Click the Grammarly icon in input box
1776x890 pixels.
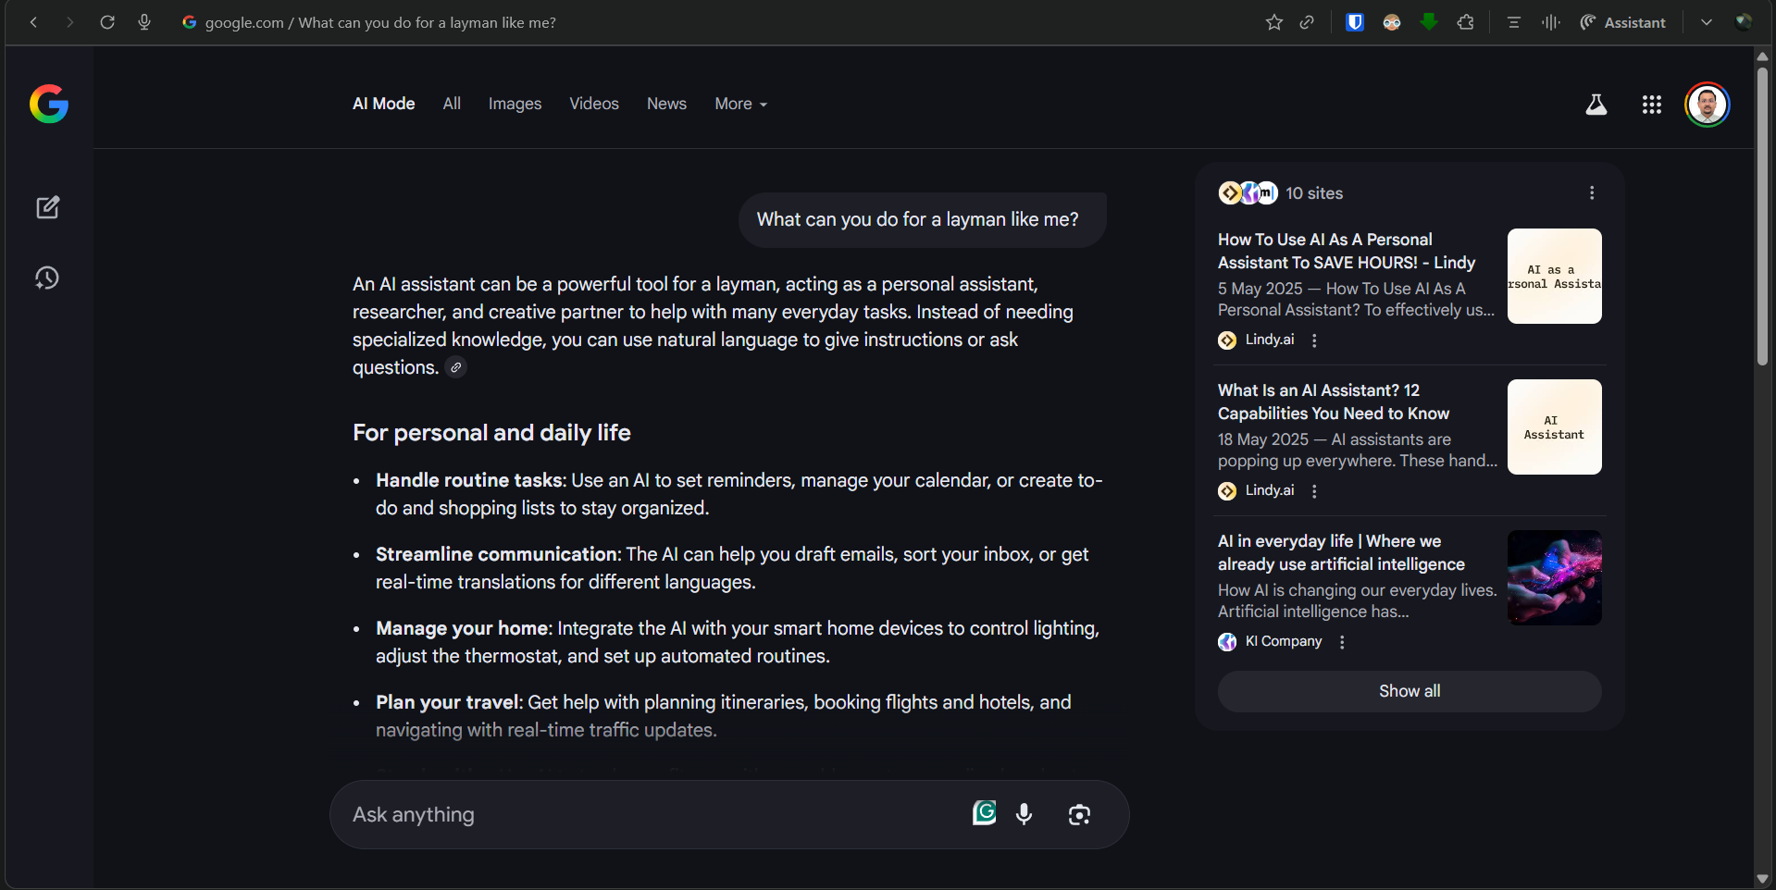pyautogui.click(x=984, y=812)
